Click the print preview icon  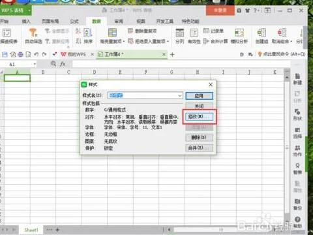28,54
